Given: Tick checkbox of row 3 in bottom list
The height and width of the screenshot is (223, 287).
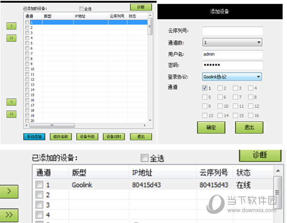Looking at the screenshot, I should pyautogui.click(x=39, y=205).
